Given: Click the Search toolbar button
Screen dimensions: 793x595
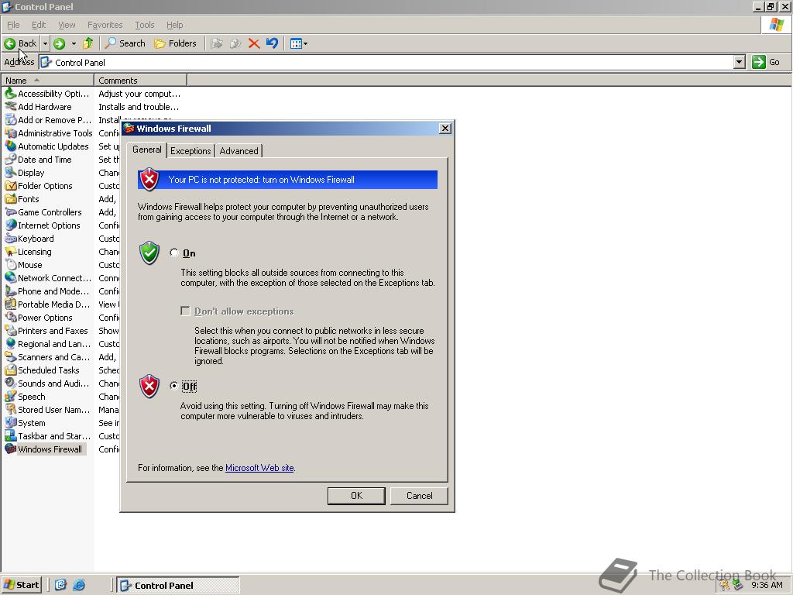Looking at the screenshot, I should pos(125,43).
